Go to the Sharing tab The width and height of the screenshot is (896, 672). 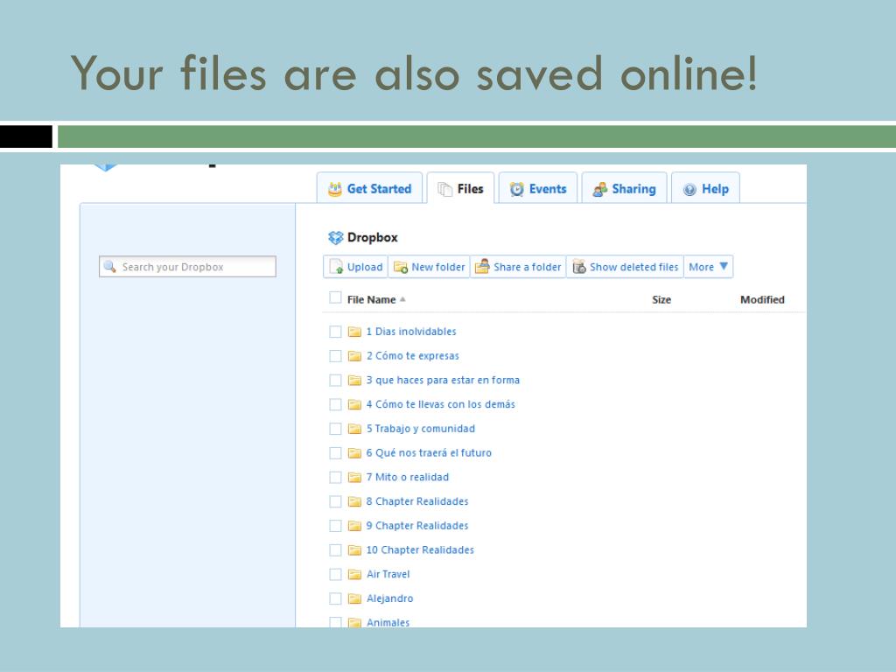(x=624, y=189)
